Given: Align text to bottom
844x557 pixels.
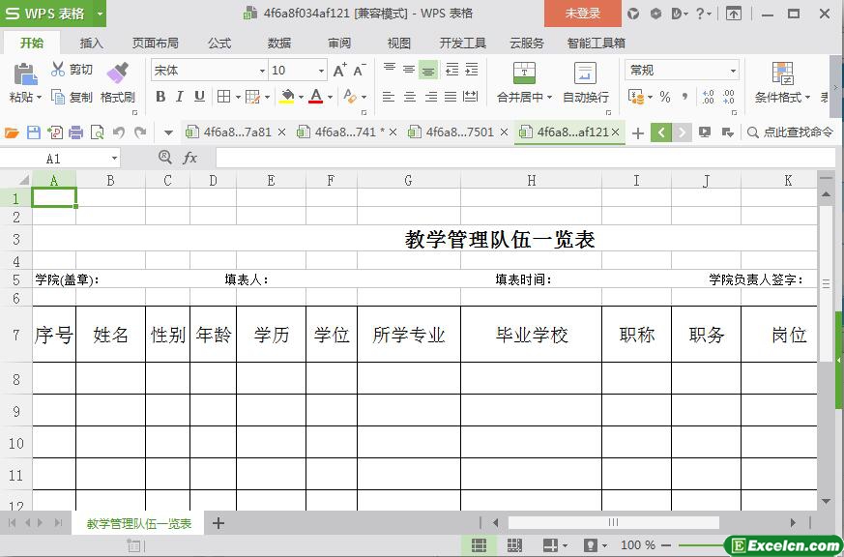Looking at the screenshot, I should 428,70.
